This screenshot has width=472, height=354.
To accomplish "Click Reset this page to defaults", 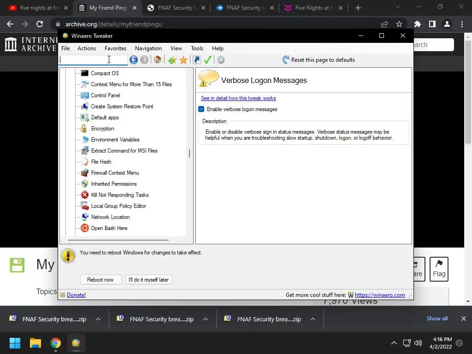I will (319, 60).
